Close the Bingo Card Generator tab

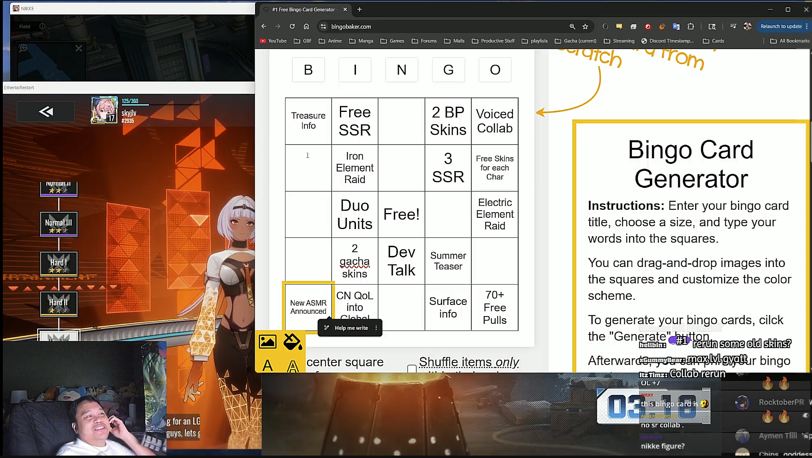coord(345,9)
